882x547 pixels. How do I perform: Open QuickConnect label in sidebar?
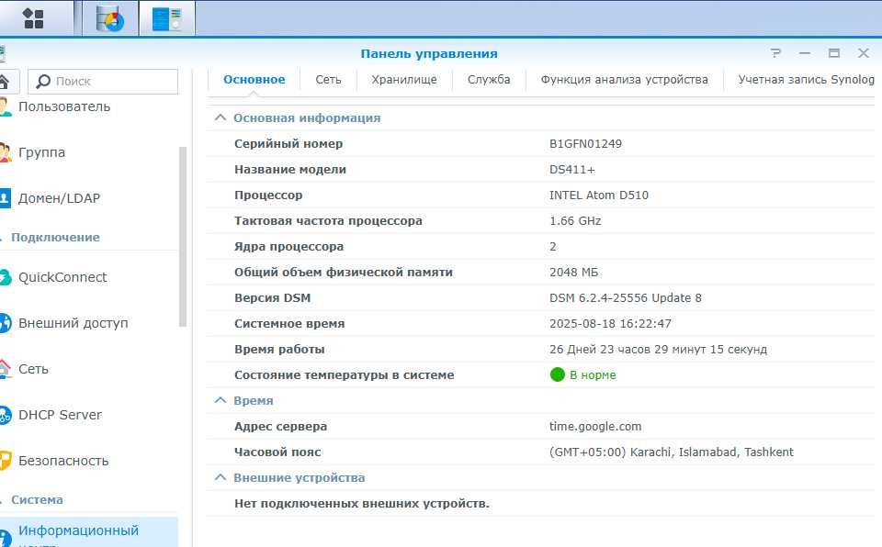[x=62, y=277]
